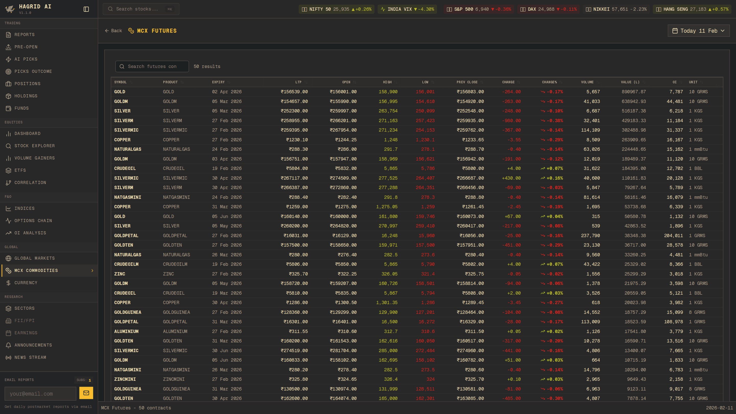
Task: Open the Global Markets globe icon
Action: point(8,258)
